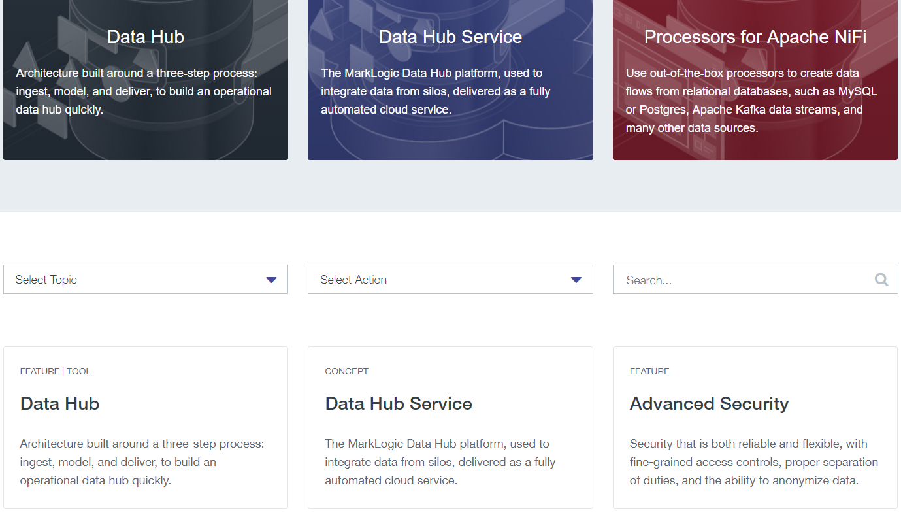
Task: Click the Data Hub Service card body
Action: [440, 461]
